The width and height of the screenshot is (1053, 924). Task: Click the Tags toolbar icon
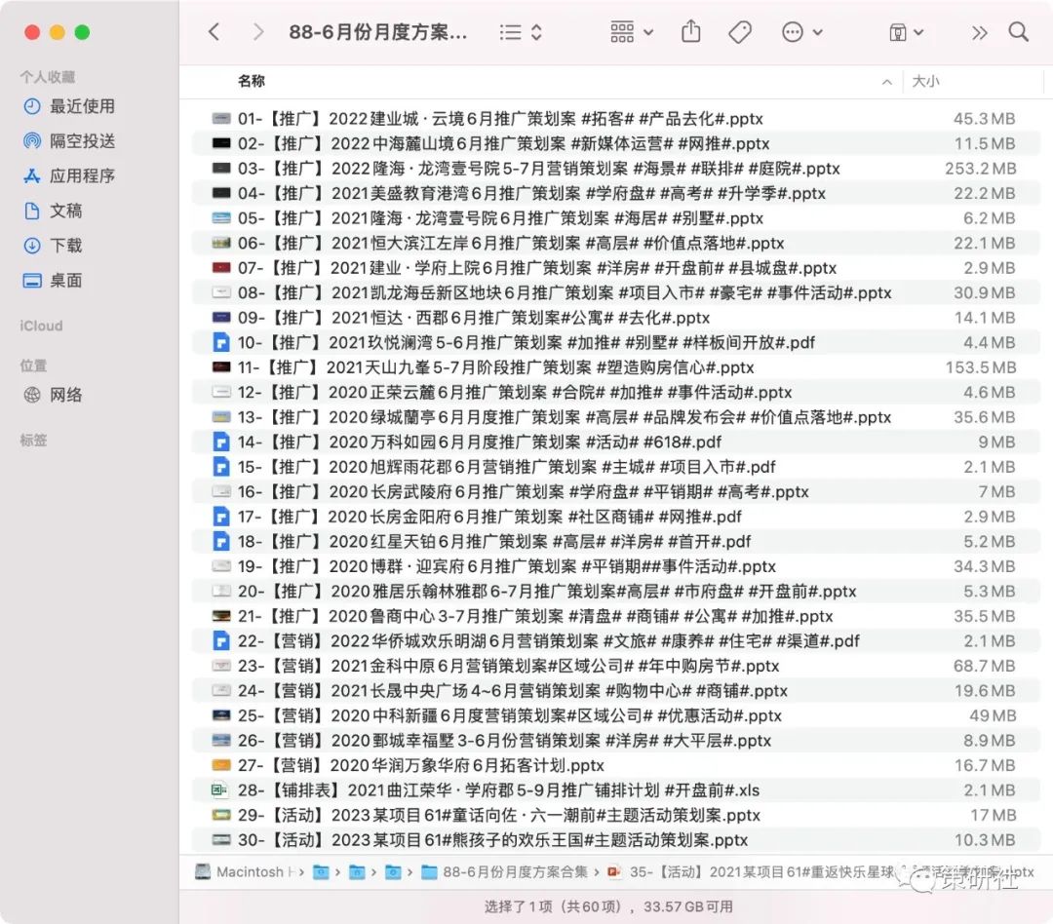(739, 31)
